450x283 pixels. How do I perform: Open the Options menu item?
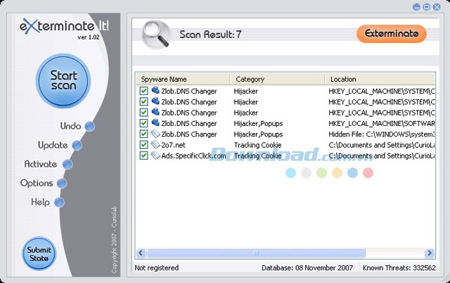pos(37,184)
